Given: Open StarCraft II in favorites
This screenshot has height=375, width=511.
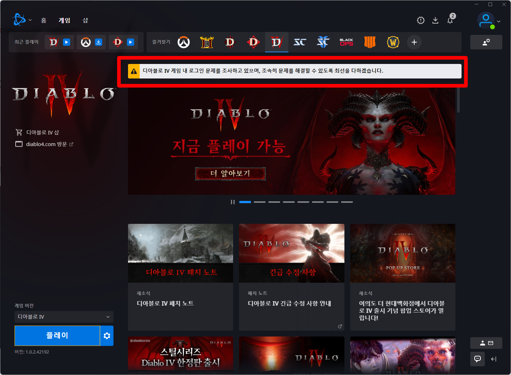Looking at the screenshot, I should pyautogui.click(x=323, y=42).
